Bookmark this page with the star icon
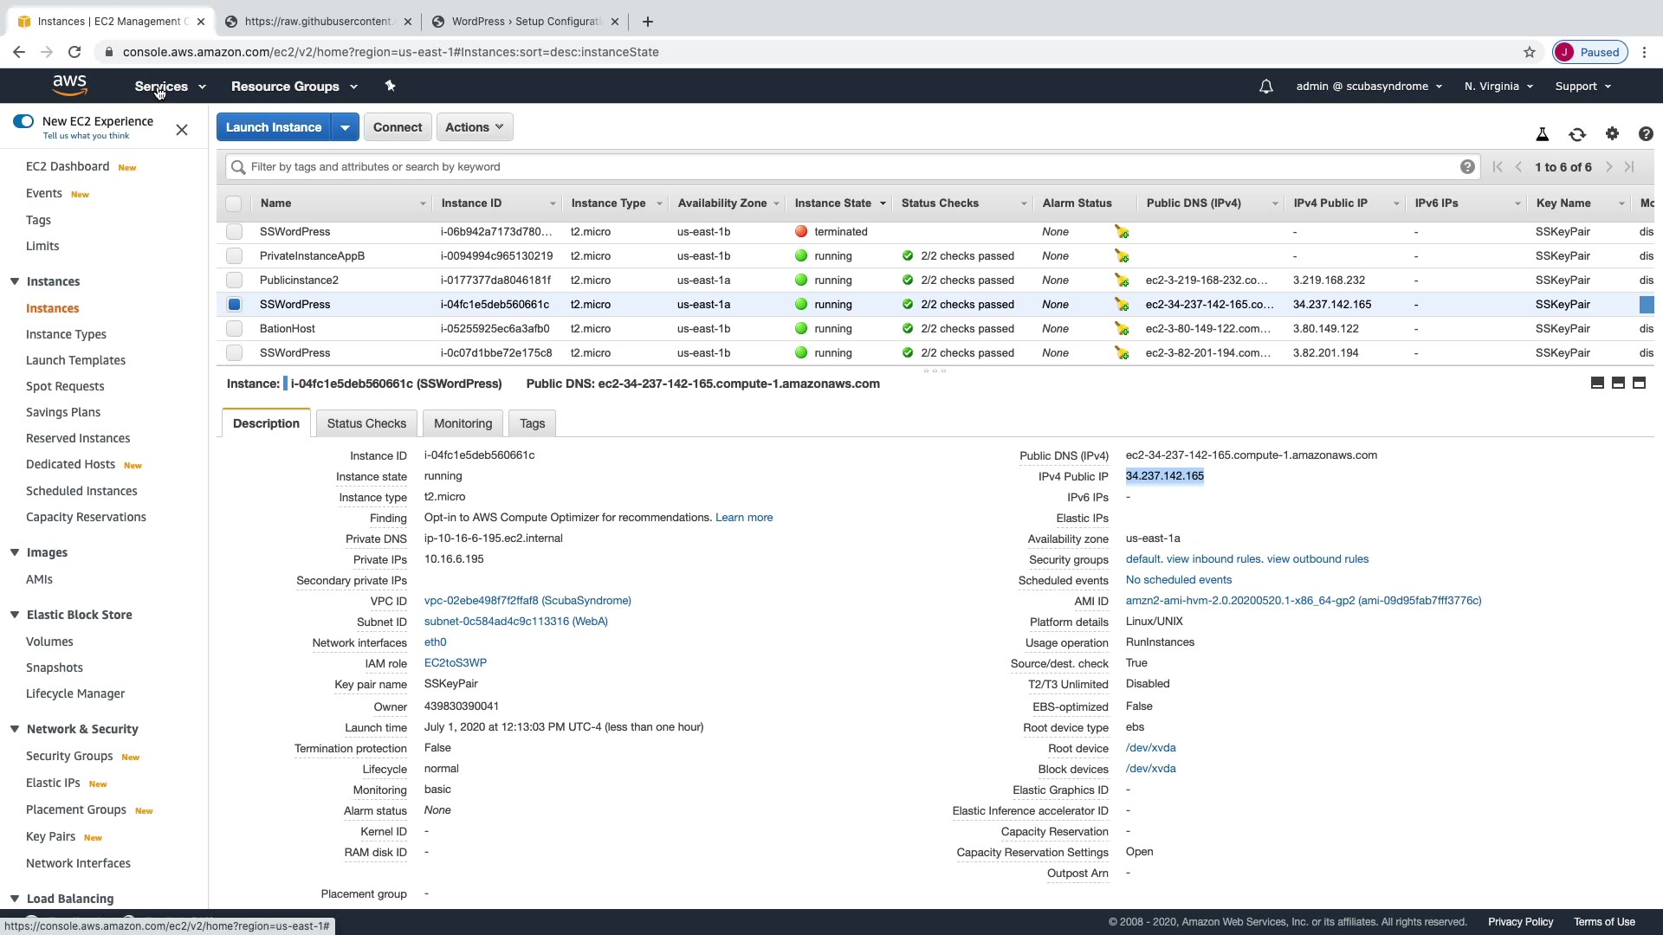Screen dimensions: 1663x935 pyautogui.click(x=1529, y=52)
